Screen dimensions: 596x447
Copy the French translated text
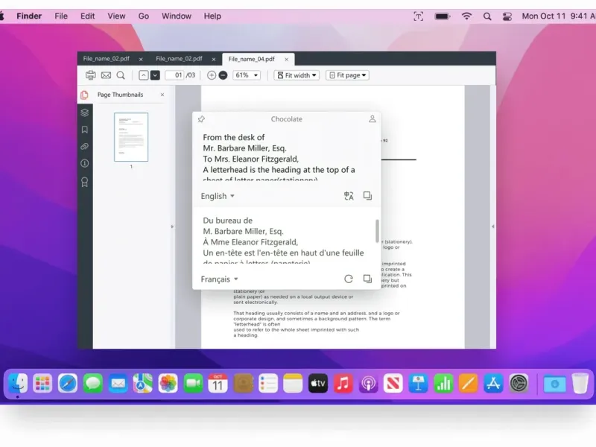click(x=367, y=279)
